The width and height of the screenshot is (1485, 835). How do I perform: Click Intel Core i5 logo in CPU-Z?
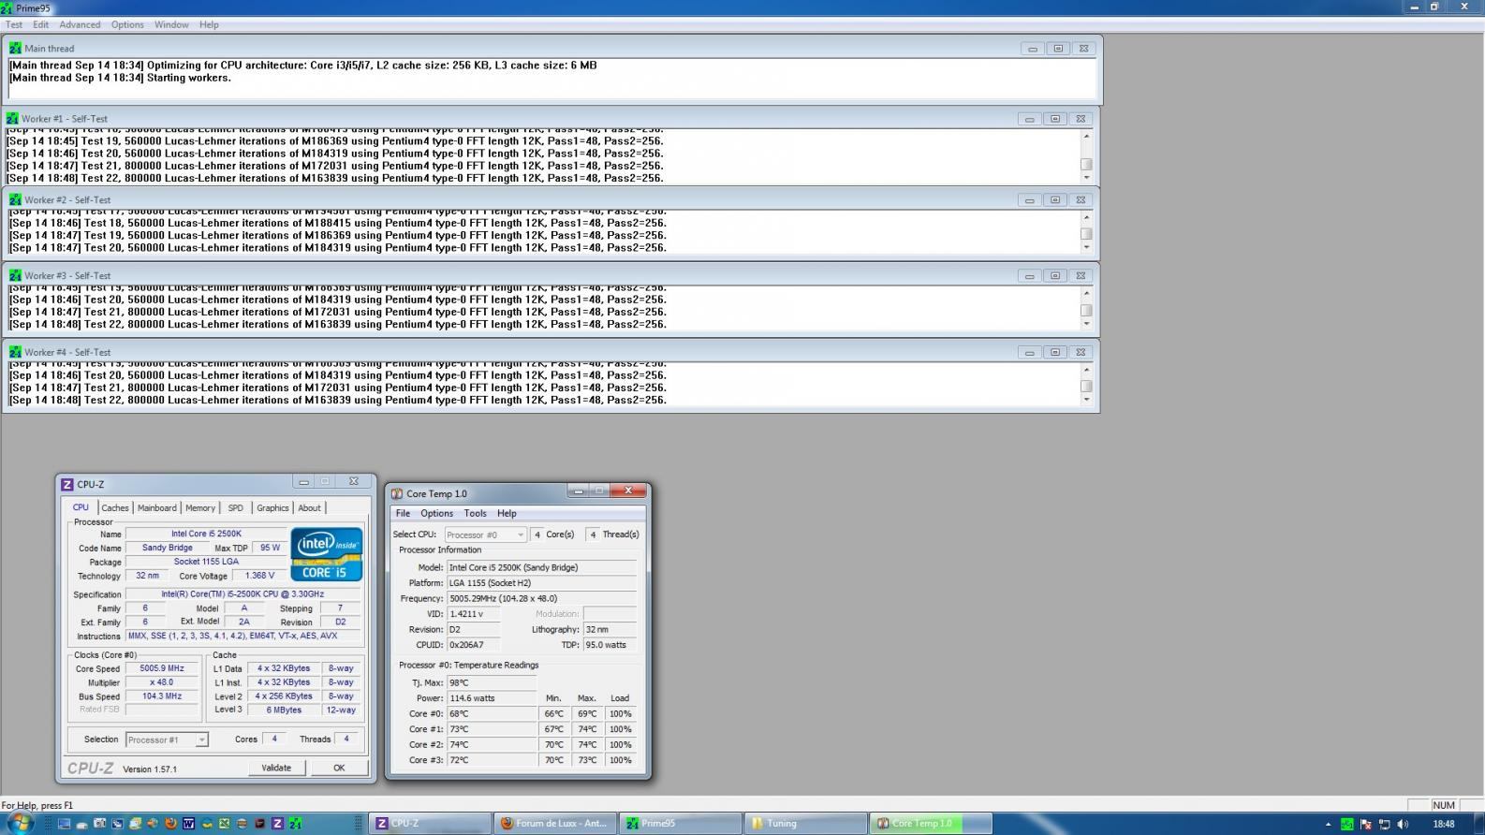pos(326,554)
